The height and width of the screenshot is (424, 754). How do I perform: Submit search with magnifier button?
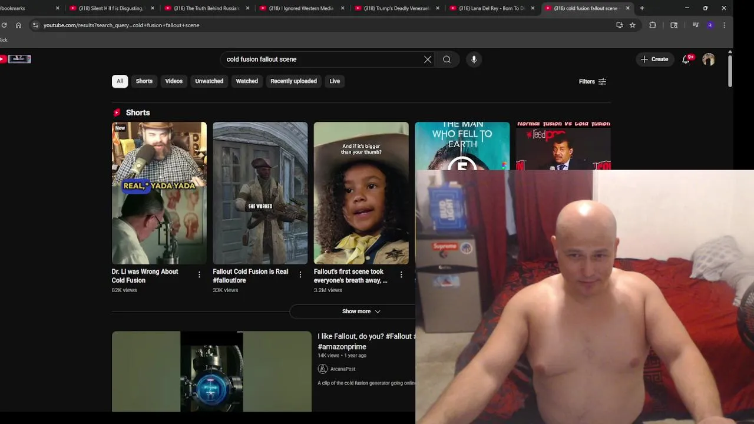447,59
